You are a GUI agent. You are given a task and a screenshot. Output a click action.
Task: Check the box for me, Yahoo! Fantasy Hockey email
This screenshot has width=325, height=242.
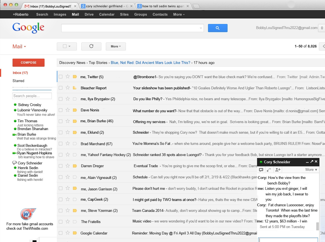pyautogui.click(x=60, y=155)
